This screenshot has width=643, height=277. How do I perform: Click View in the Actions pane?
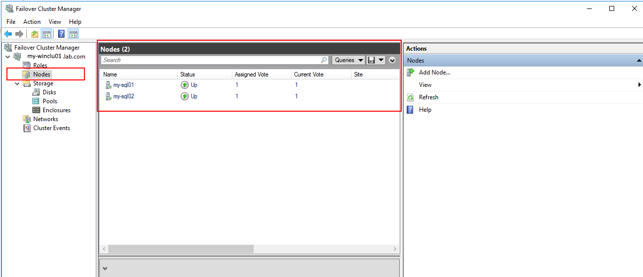coord(425,85)
